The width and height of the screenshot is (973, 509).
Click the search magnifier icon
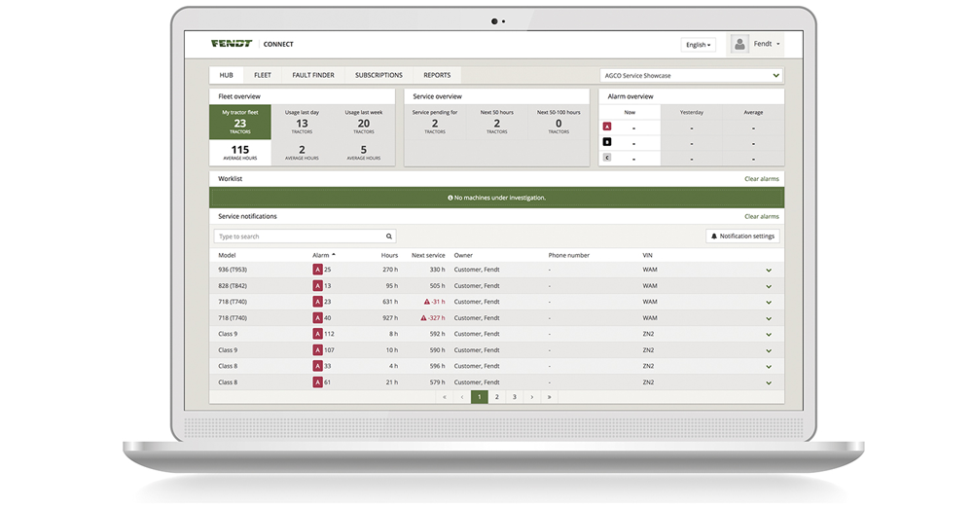pyautogui.click(x=389, y=236)
